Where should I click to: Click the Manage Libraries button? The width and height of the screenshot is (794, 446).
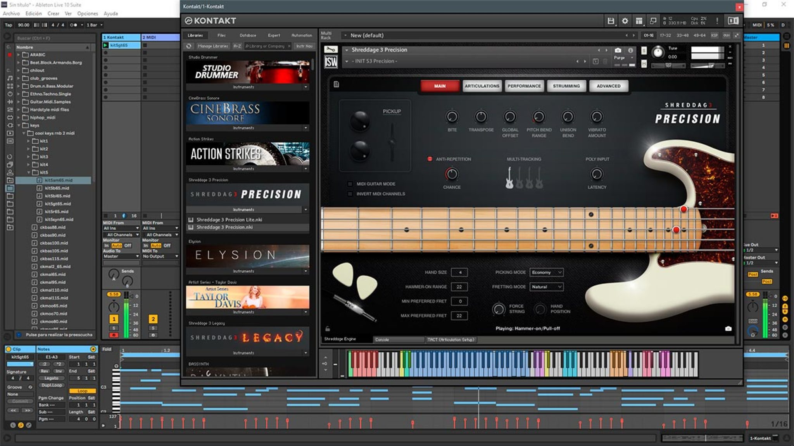[x=213, y=46]
